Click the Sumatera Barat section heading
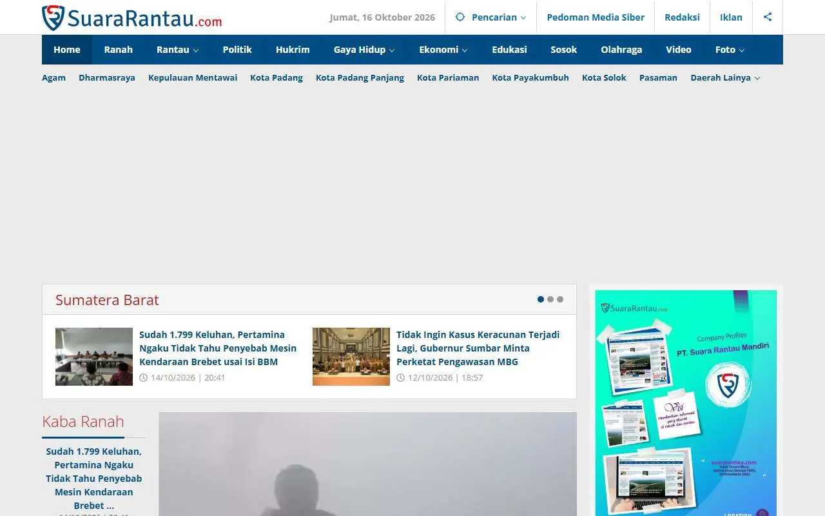Image resolution: width=825 pixels, height=516 pixels. [x=107, y=300]
